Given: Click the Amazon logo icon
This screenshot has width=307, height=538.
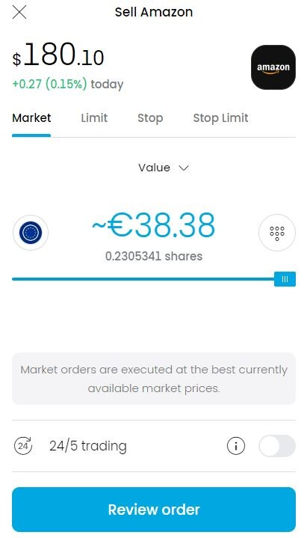Looking at the screenshot, I should point(273,67).
